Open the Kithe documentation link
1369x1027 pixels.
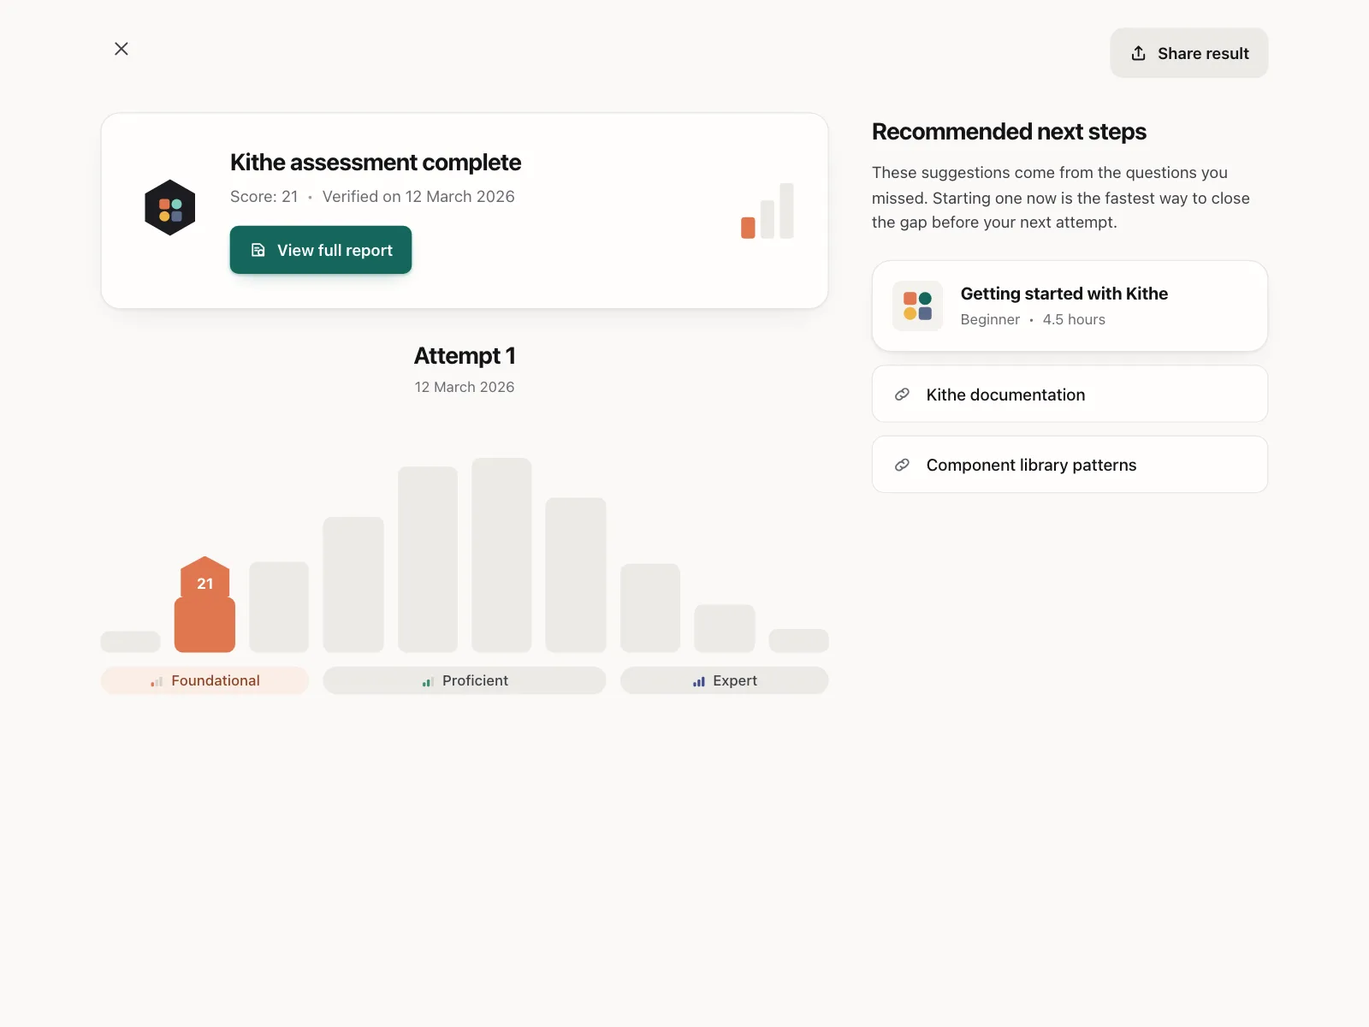tap(1070, 394)
